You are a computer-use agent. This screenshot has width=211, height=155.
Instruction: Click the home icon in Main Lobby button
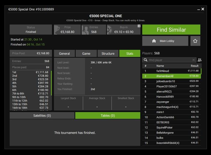point(154,41)
